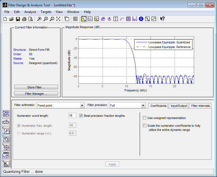
Task: Switch to the Coefficients tab
Action: point(158,106)
